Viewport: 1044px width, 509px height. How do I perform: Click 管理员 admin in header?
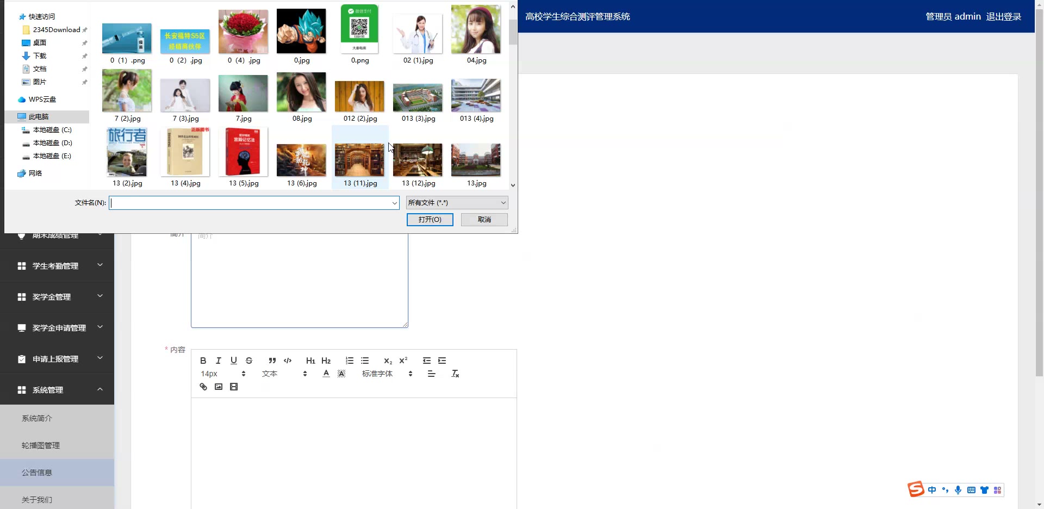tap(953, 16)
